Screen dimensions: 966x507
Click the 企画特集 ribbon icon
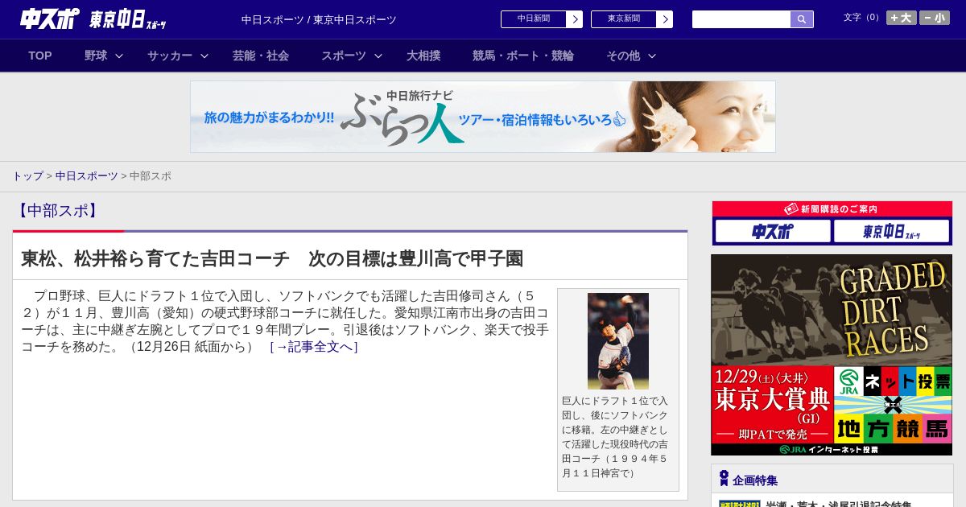click(x=724, y=479)
